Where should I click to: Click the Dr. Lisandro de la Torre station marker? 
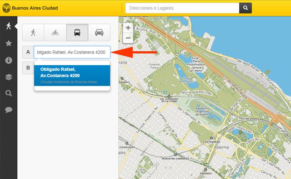[169, 97]
